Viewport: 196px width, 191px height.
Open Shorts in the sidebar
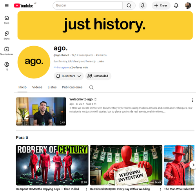(7, 35)
